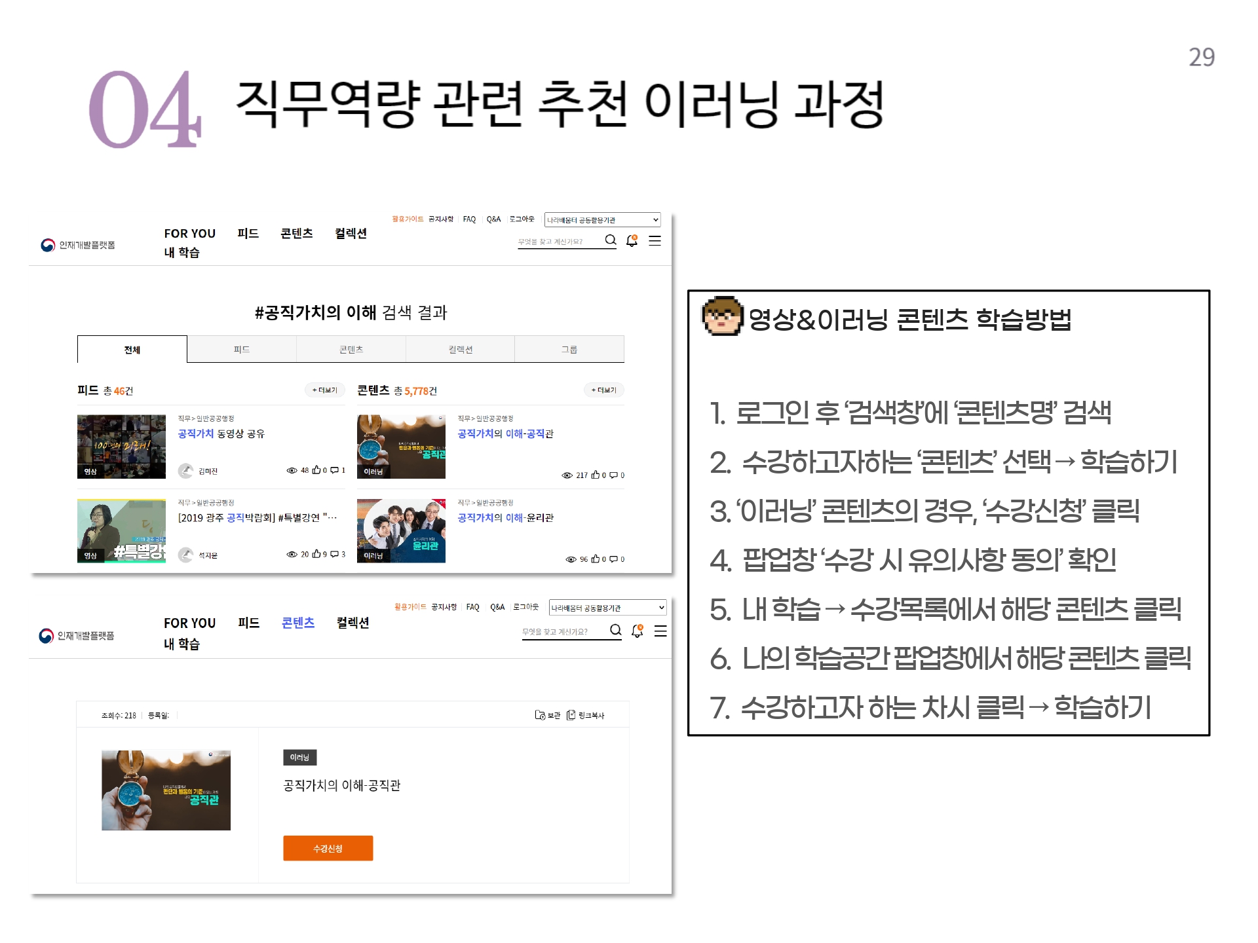Open 공직가치의 이해-공직관 compass thumbnail in results
The height and width of the screenshot is (943, 1258).
pyautogui.click(x=401, y=447)
